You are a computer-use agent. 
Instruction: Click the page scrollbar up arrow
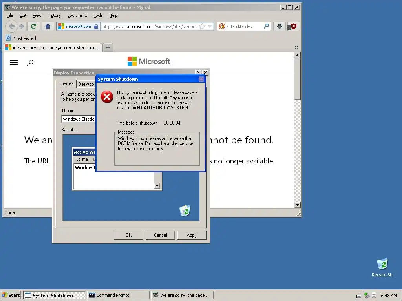[x=298, y=55]
